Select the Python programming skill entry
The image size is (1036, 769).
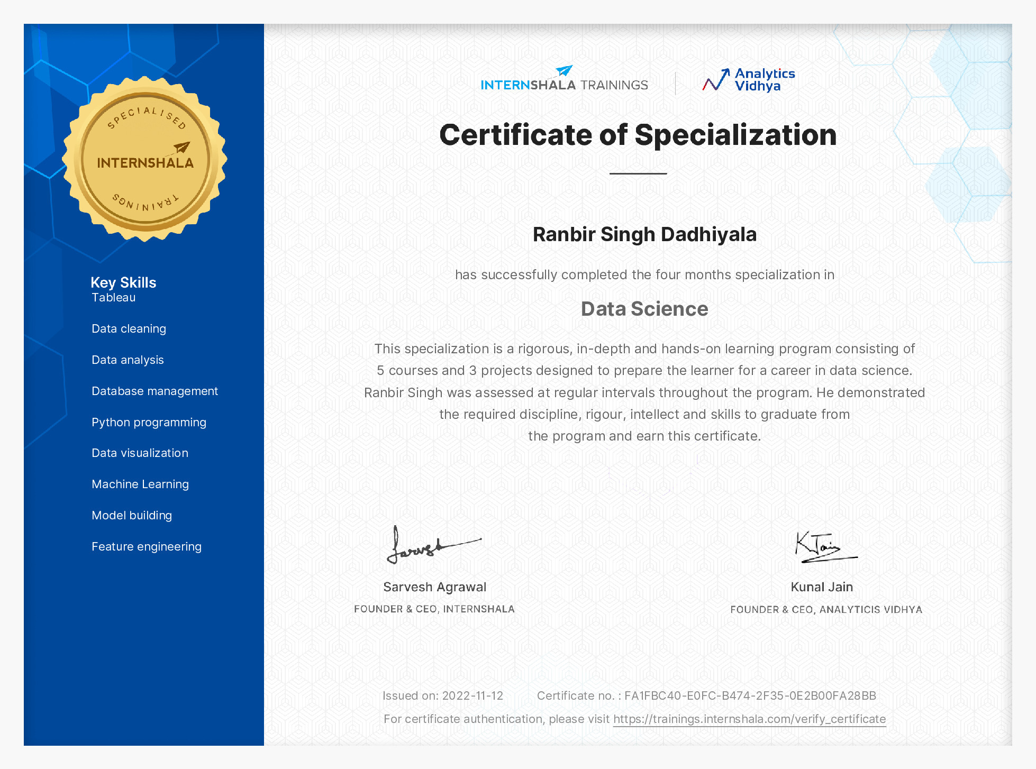point(149,422)
